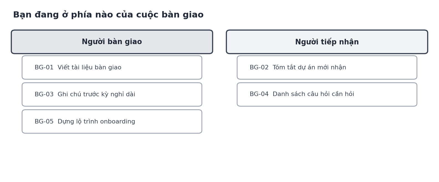439x182 pixels.
Task: Click the BG-05 code label
Action: pos(44,122)
